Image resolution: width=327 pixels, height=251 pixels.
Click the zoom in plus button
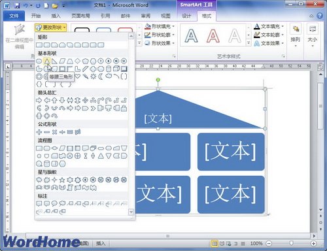(313, 243)
